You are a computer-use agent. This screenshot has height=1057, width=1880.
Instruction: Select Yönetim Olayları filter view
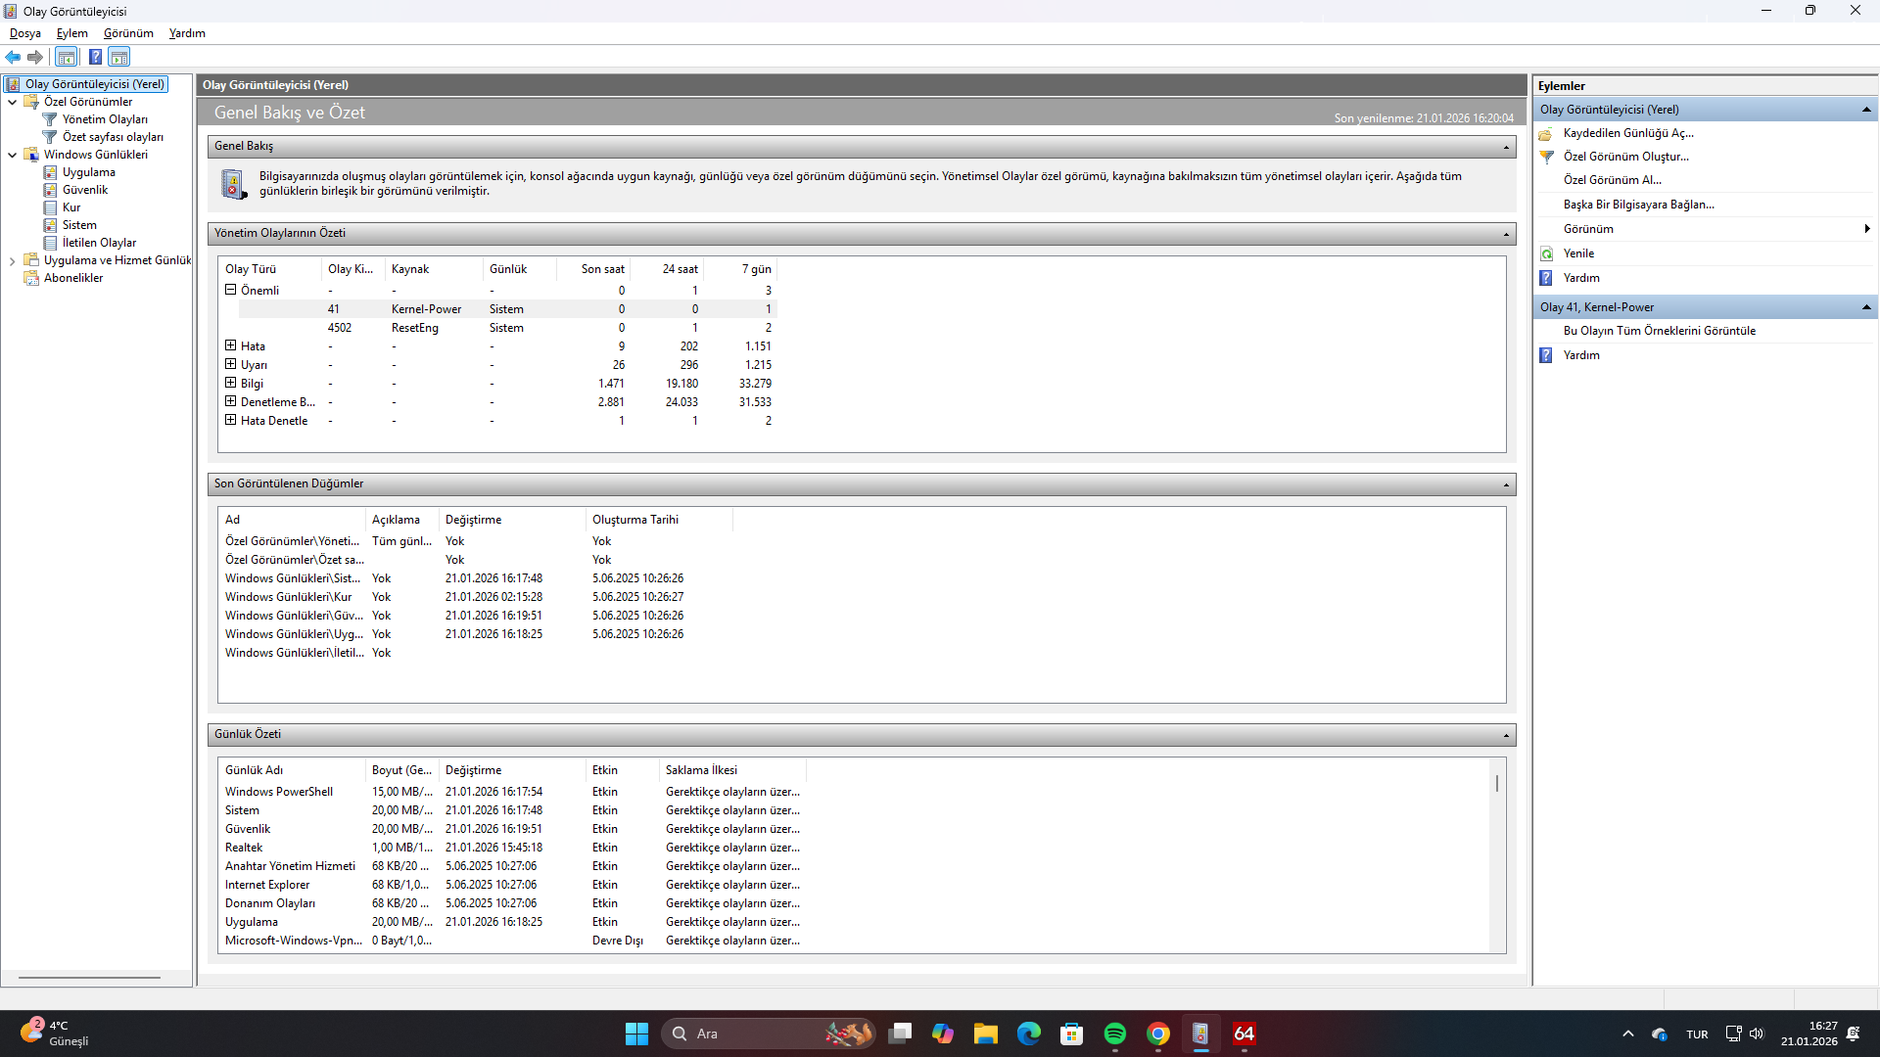[x=105, y=119]
